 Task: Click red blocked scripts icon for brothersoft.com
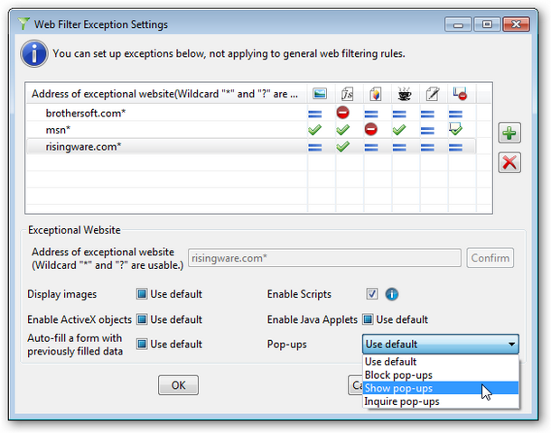point(343,113)
